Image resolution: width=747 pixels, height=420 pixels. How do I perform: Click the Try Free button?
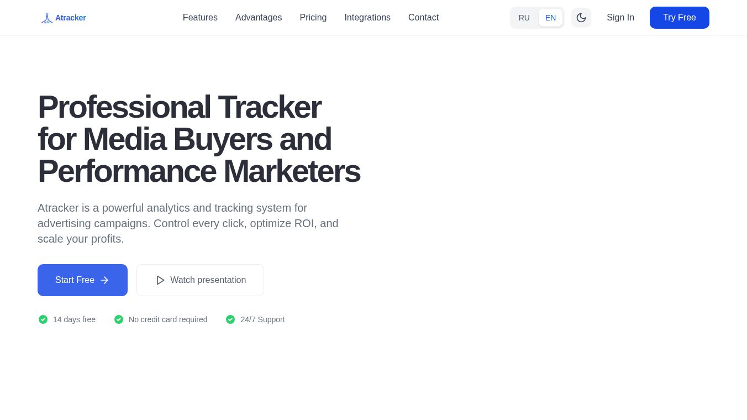point(680,18)
